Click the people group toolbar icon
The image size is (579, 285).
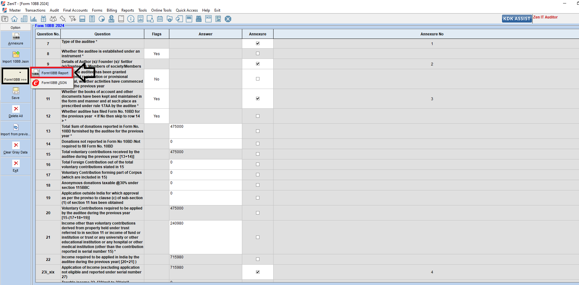point(53,19)
